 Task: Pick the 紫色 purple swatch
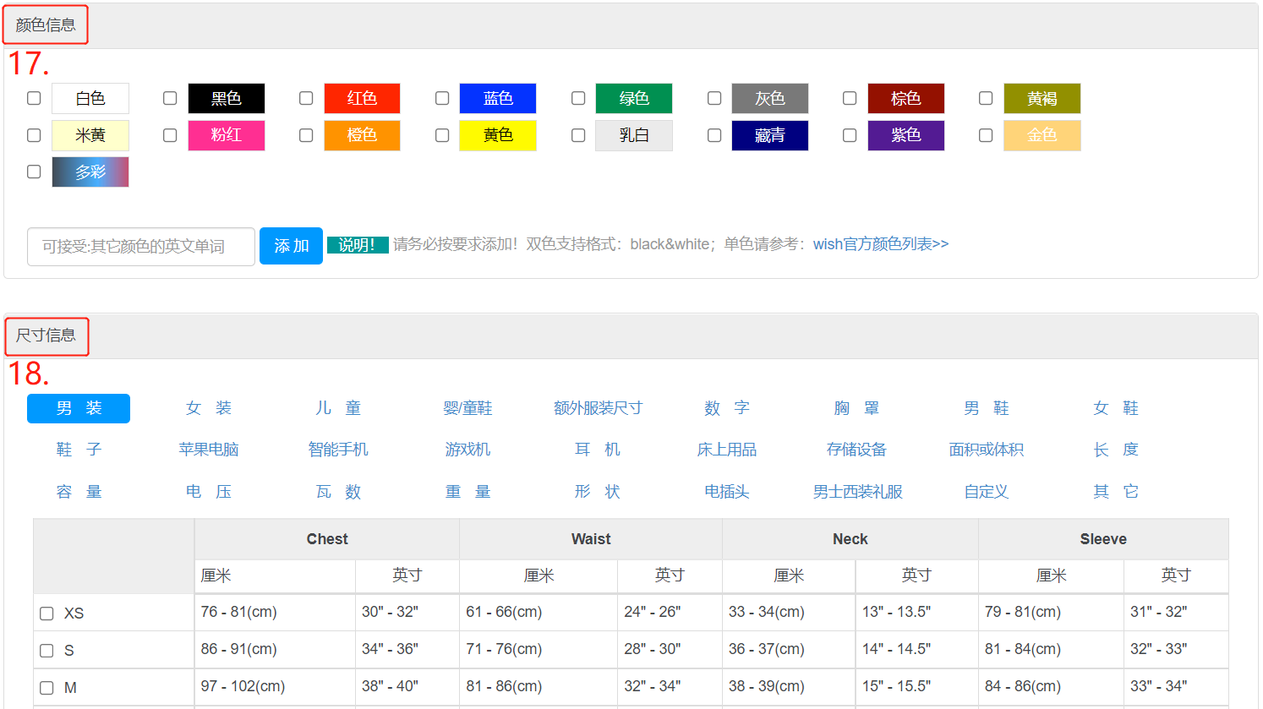906,135
